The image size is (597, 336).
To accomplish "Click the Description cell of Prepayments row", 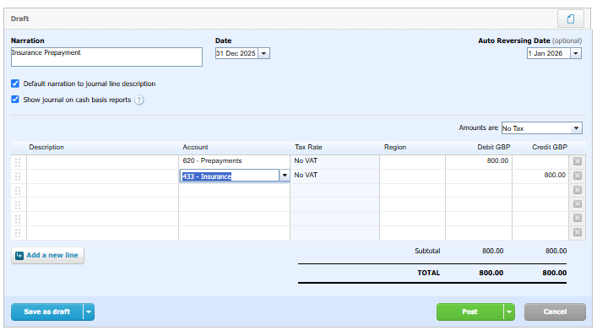I will [x=102, y=161].
